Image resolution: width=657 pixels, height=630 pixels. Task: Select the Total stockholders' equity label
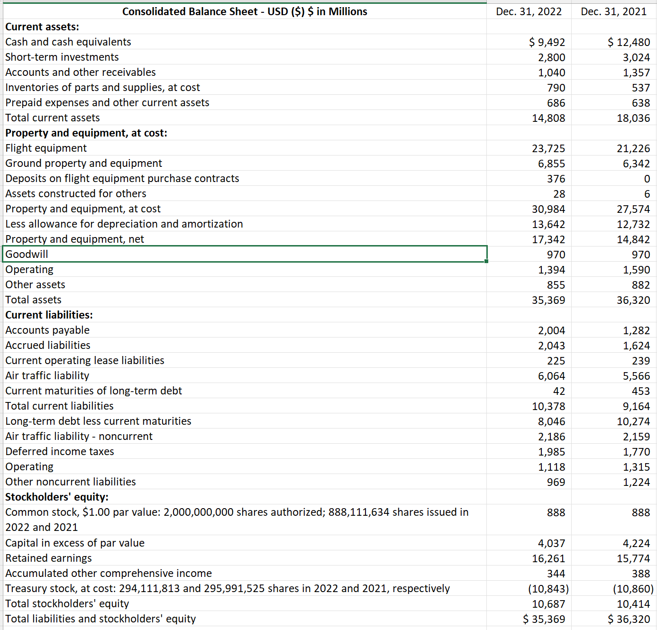point(67,603)
